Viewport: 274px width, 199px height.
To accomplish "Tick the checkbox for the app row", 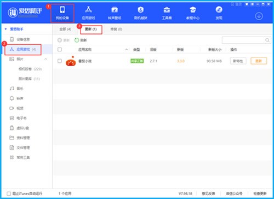I will [60, 61].
